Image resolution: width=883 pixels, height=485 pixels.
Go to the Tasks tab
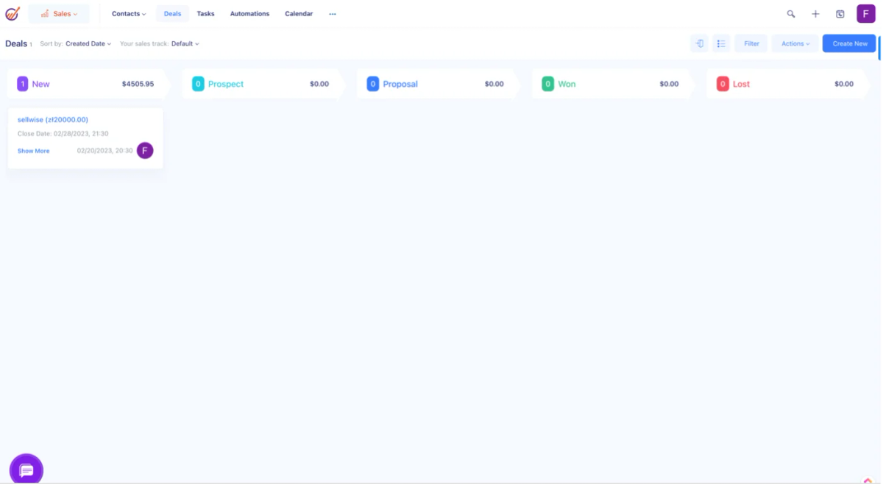[x=205, y=14]
